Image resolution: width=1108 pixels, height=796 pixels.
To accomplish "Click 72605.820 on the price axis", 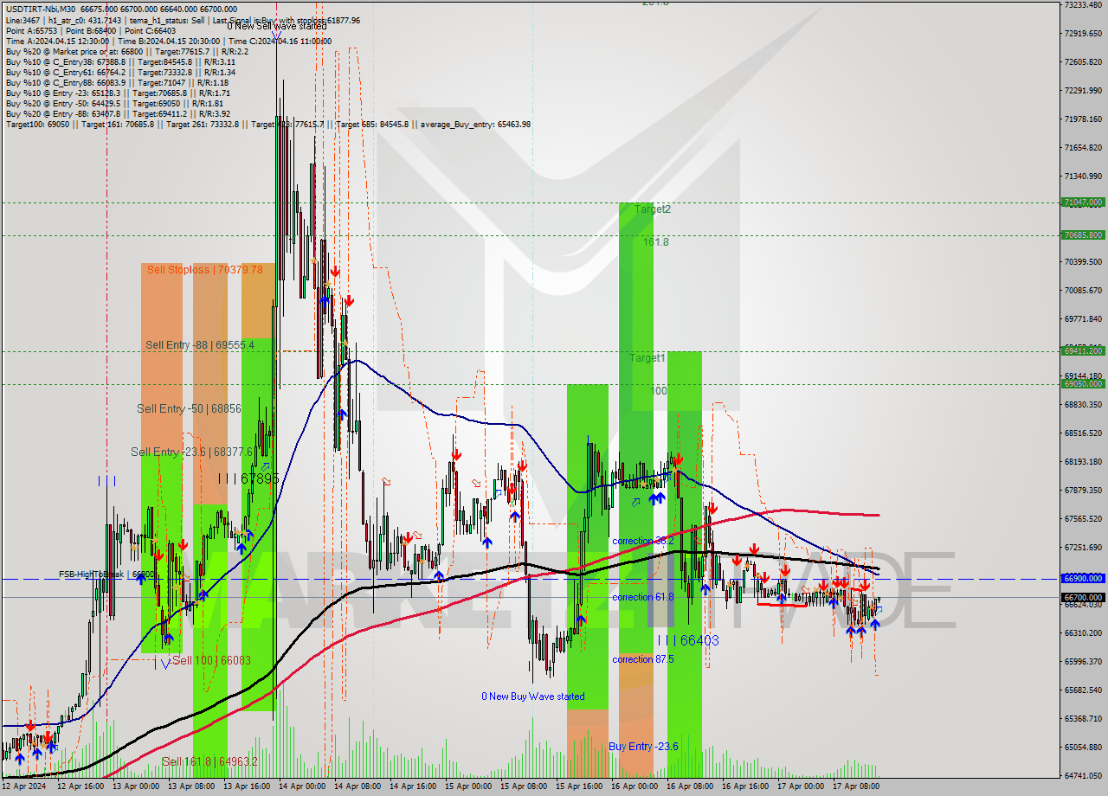I will [x=1083, y=62].
